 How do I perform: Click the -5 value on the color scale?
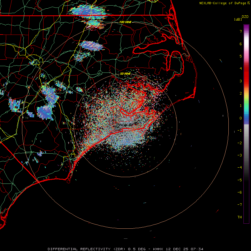[240, 180]
